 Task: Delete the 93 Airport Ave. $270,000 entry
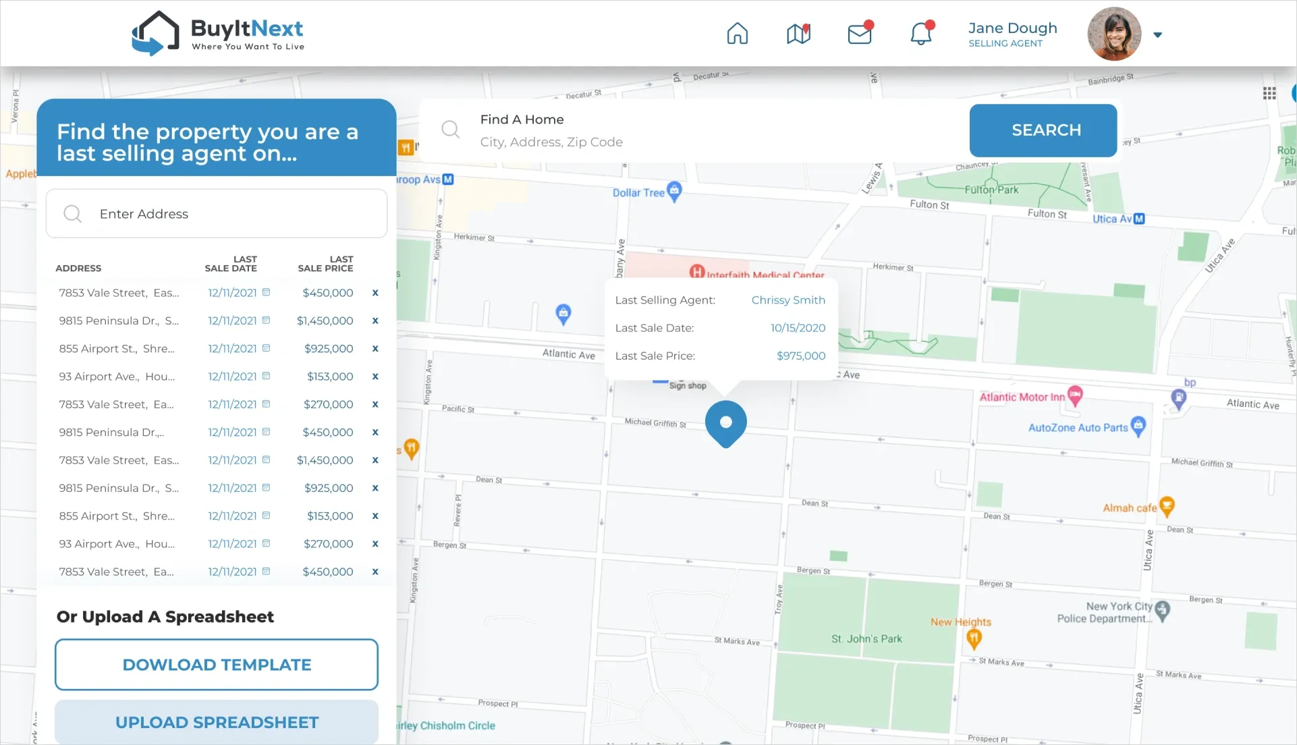(x=375, y=544)
